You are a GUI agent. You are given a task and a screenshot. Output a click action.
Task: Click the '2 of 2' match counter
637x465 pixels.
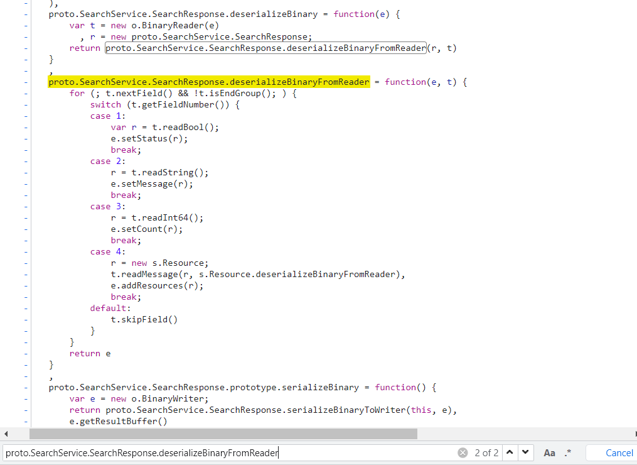point(486,453)
